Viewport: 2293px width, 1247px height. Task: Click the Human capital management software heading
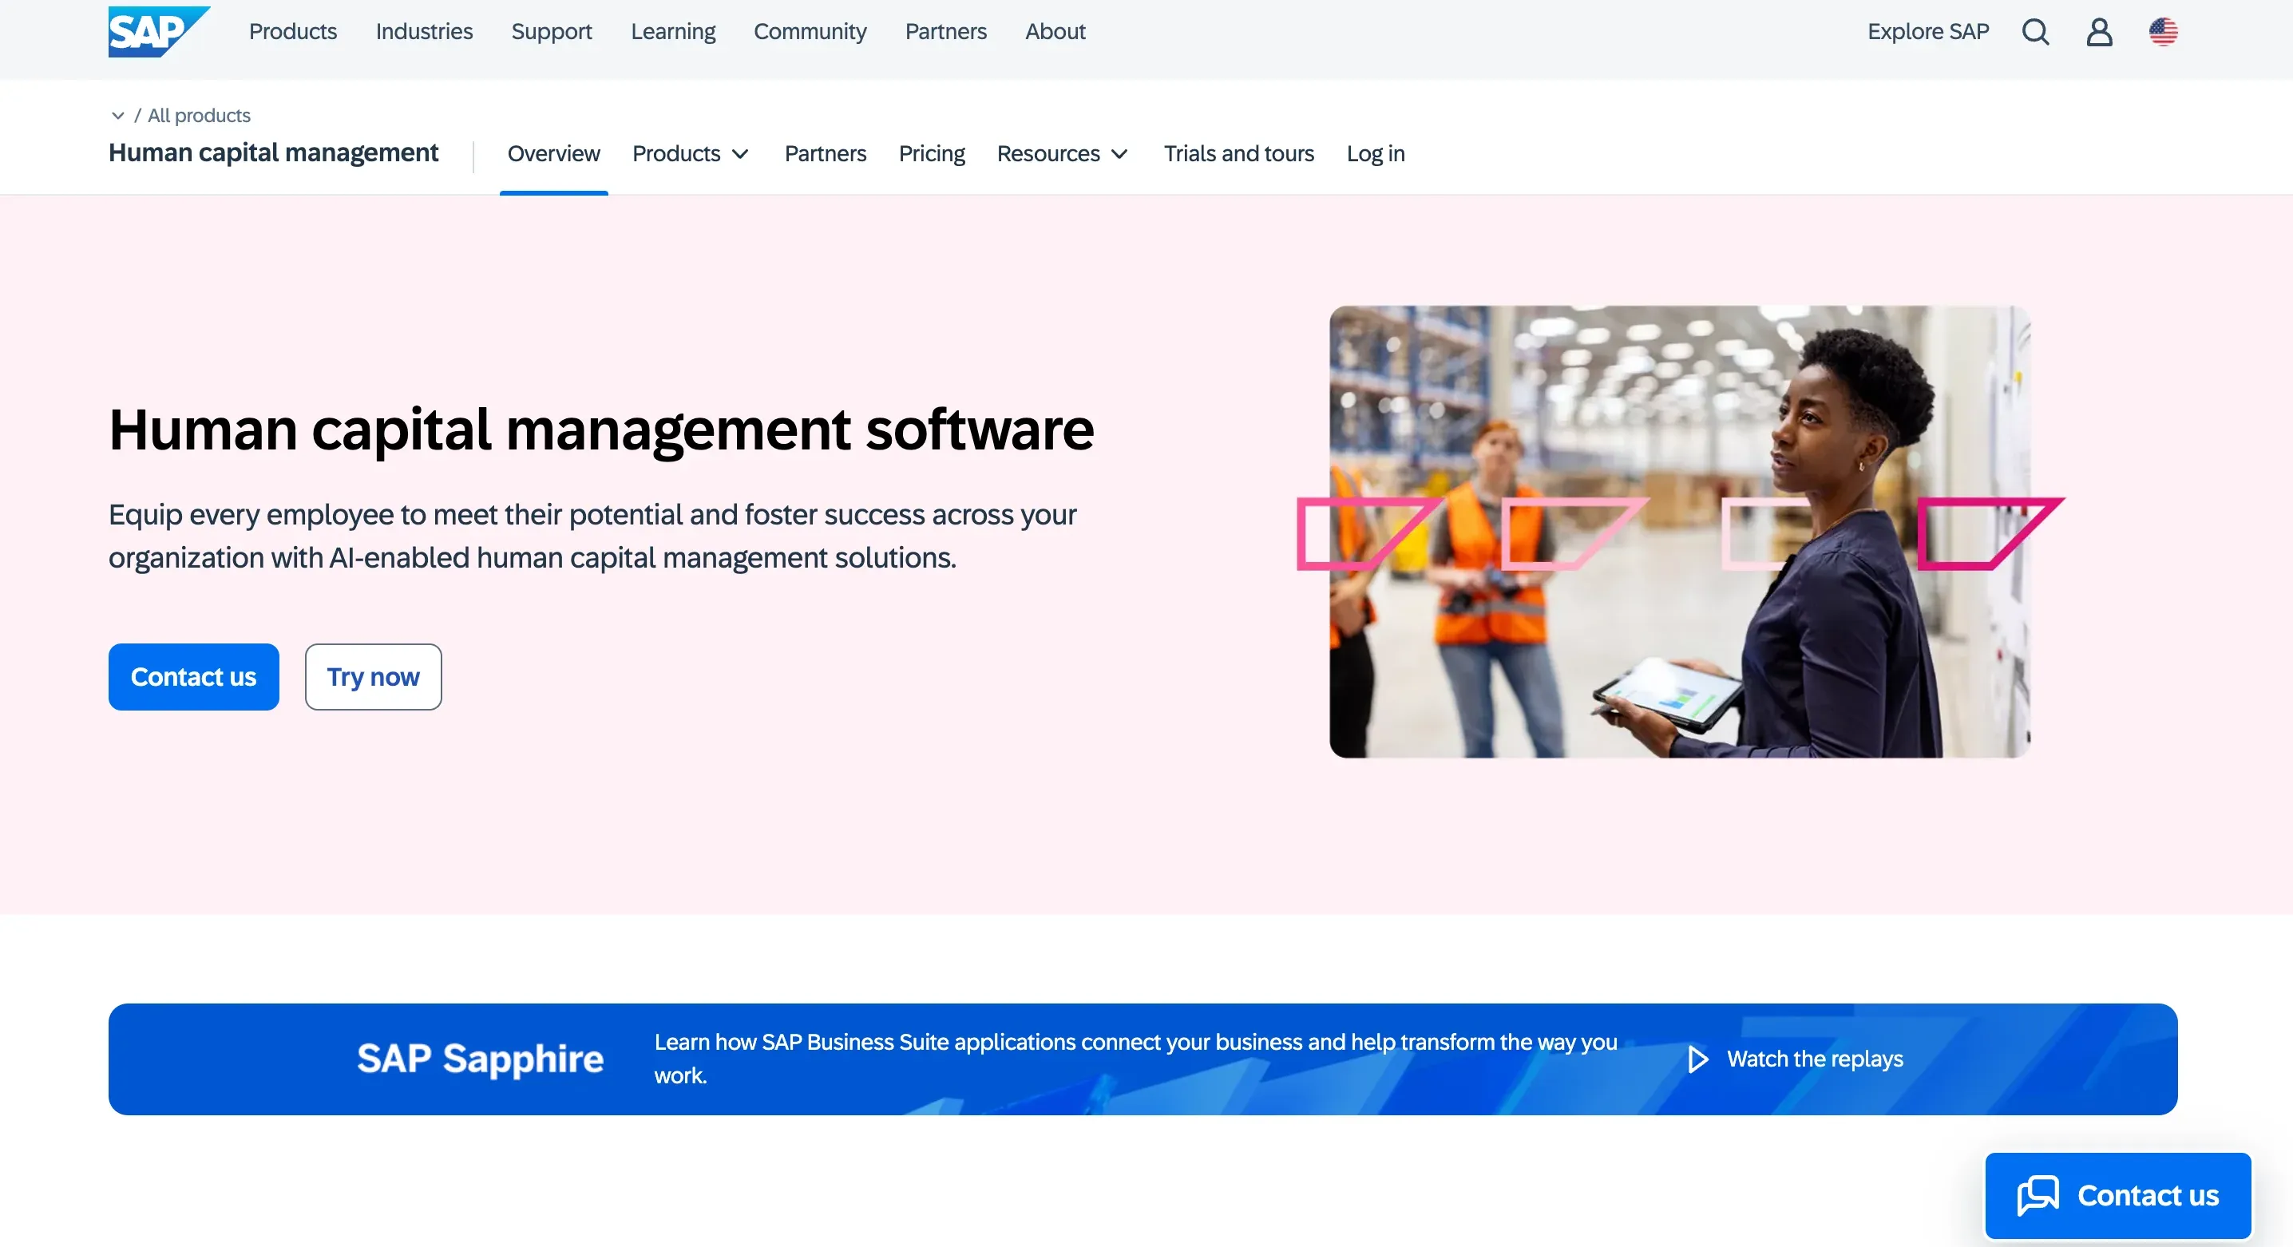[601, 430]
